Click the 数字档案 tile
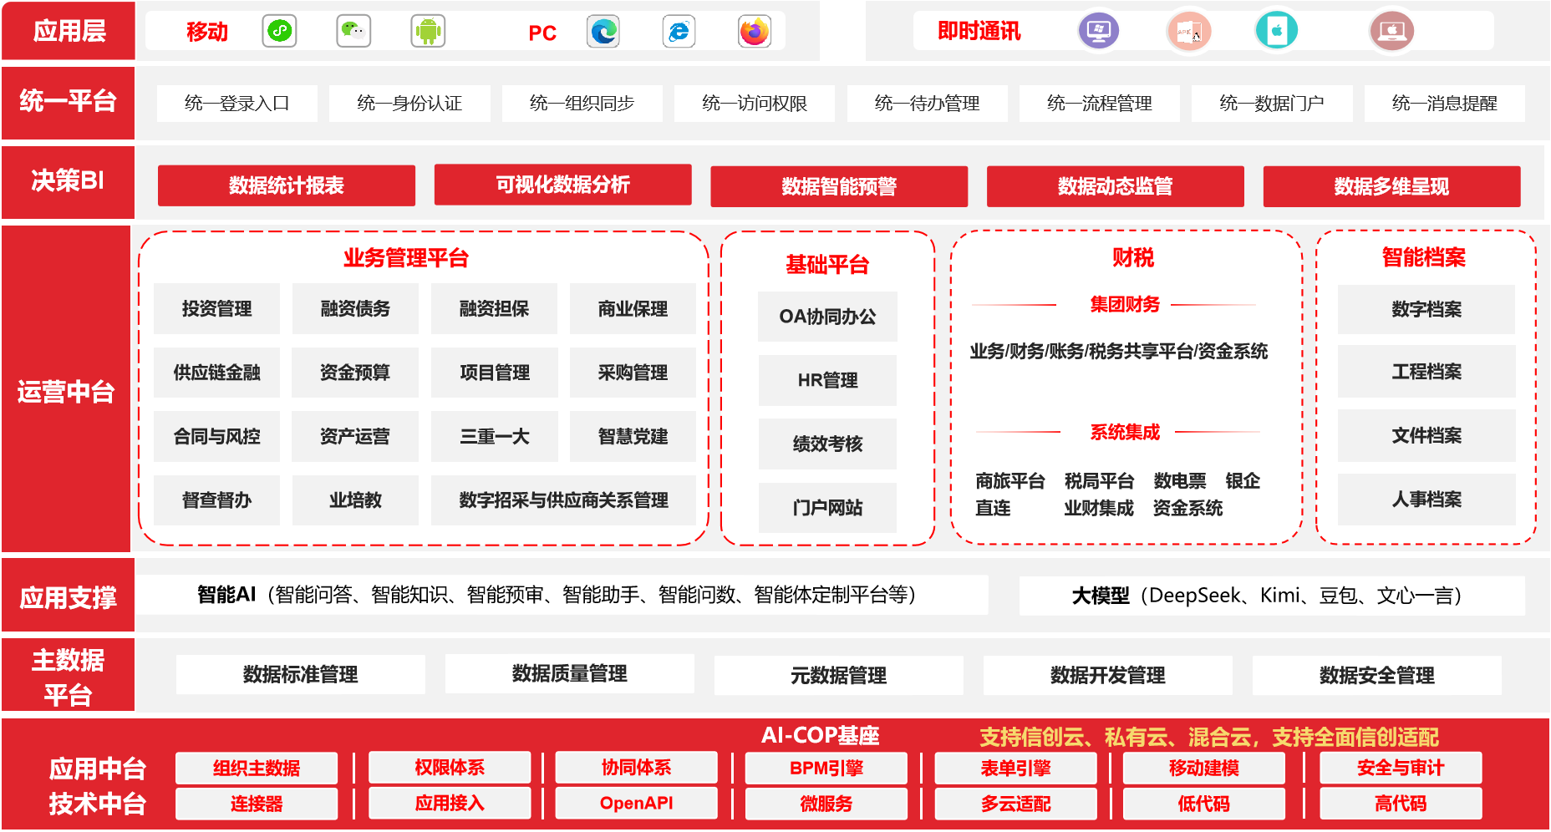 pyautogui.click(x=1426, y=310)
